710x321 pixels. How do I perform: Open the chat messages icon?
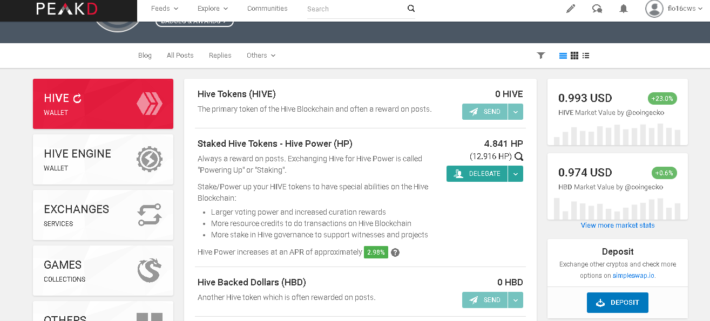tap(597, 9)
